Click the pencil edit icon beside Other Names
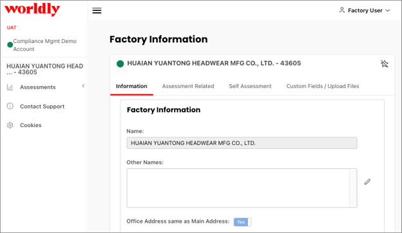This screenshot has width=402, height=233. pyautogui.click(x=367, y=182)
